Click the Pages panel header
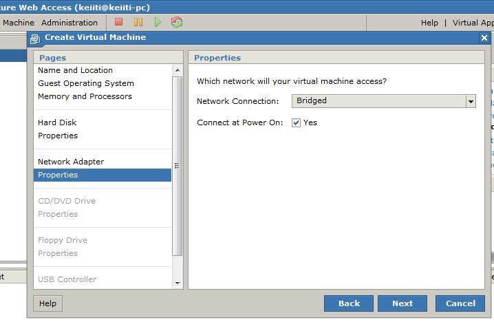This screenshot has height=322, width=494. pos(109,58)
